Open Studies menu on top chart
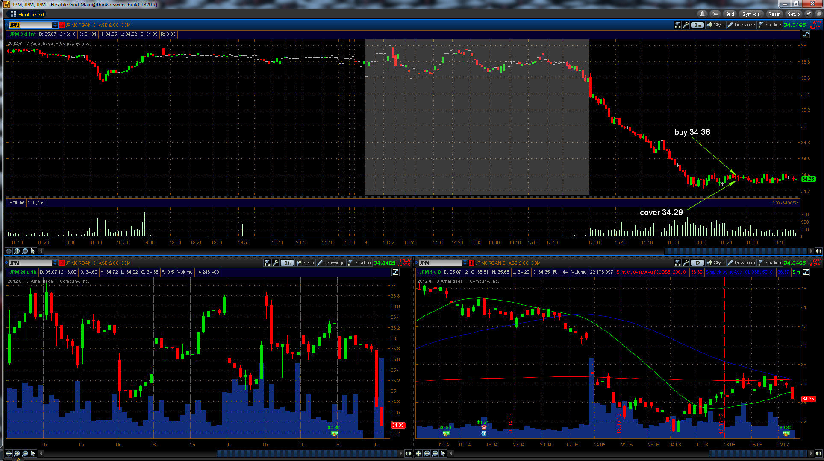 [770, 25]
